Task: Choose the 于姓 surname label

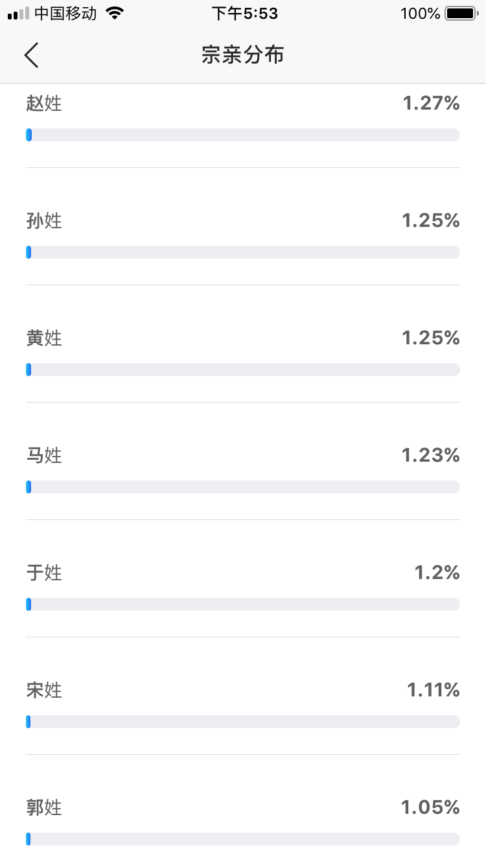Action: click(44, 573)
